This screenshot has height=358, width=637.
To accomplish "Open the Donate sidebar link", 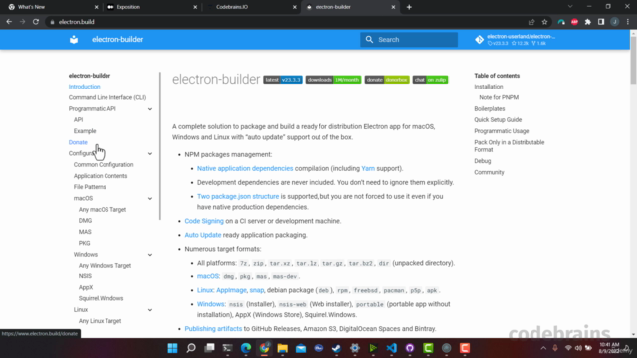I will 78,142.
